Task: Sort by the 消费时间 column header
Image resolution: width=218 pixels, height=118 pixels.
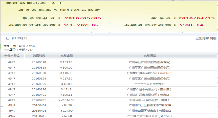Action: click(39, 56)
